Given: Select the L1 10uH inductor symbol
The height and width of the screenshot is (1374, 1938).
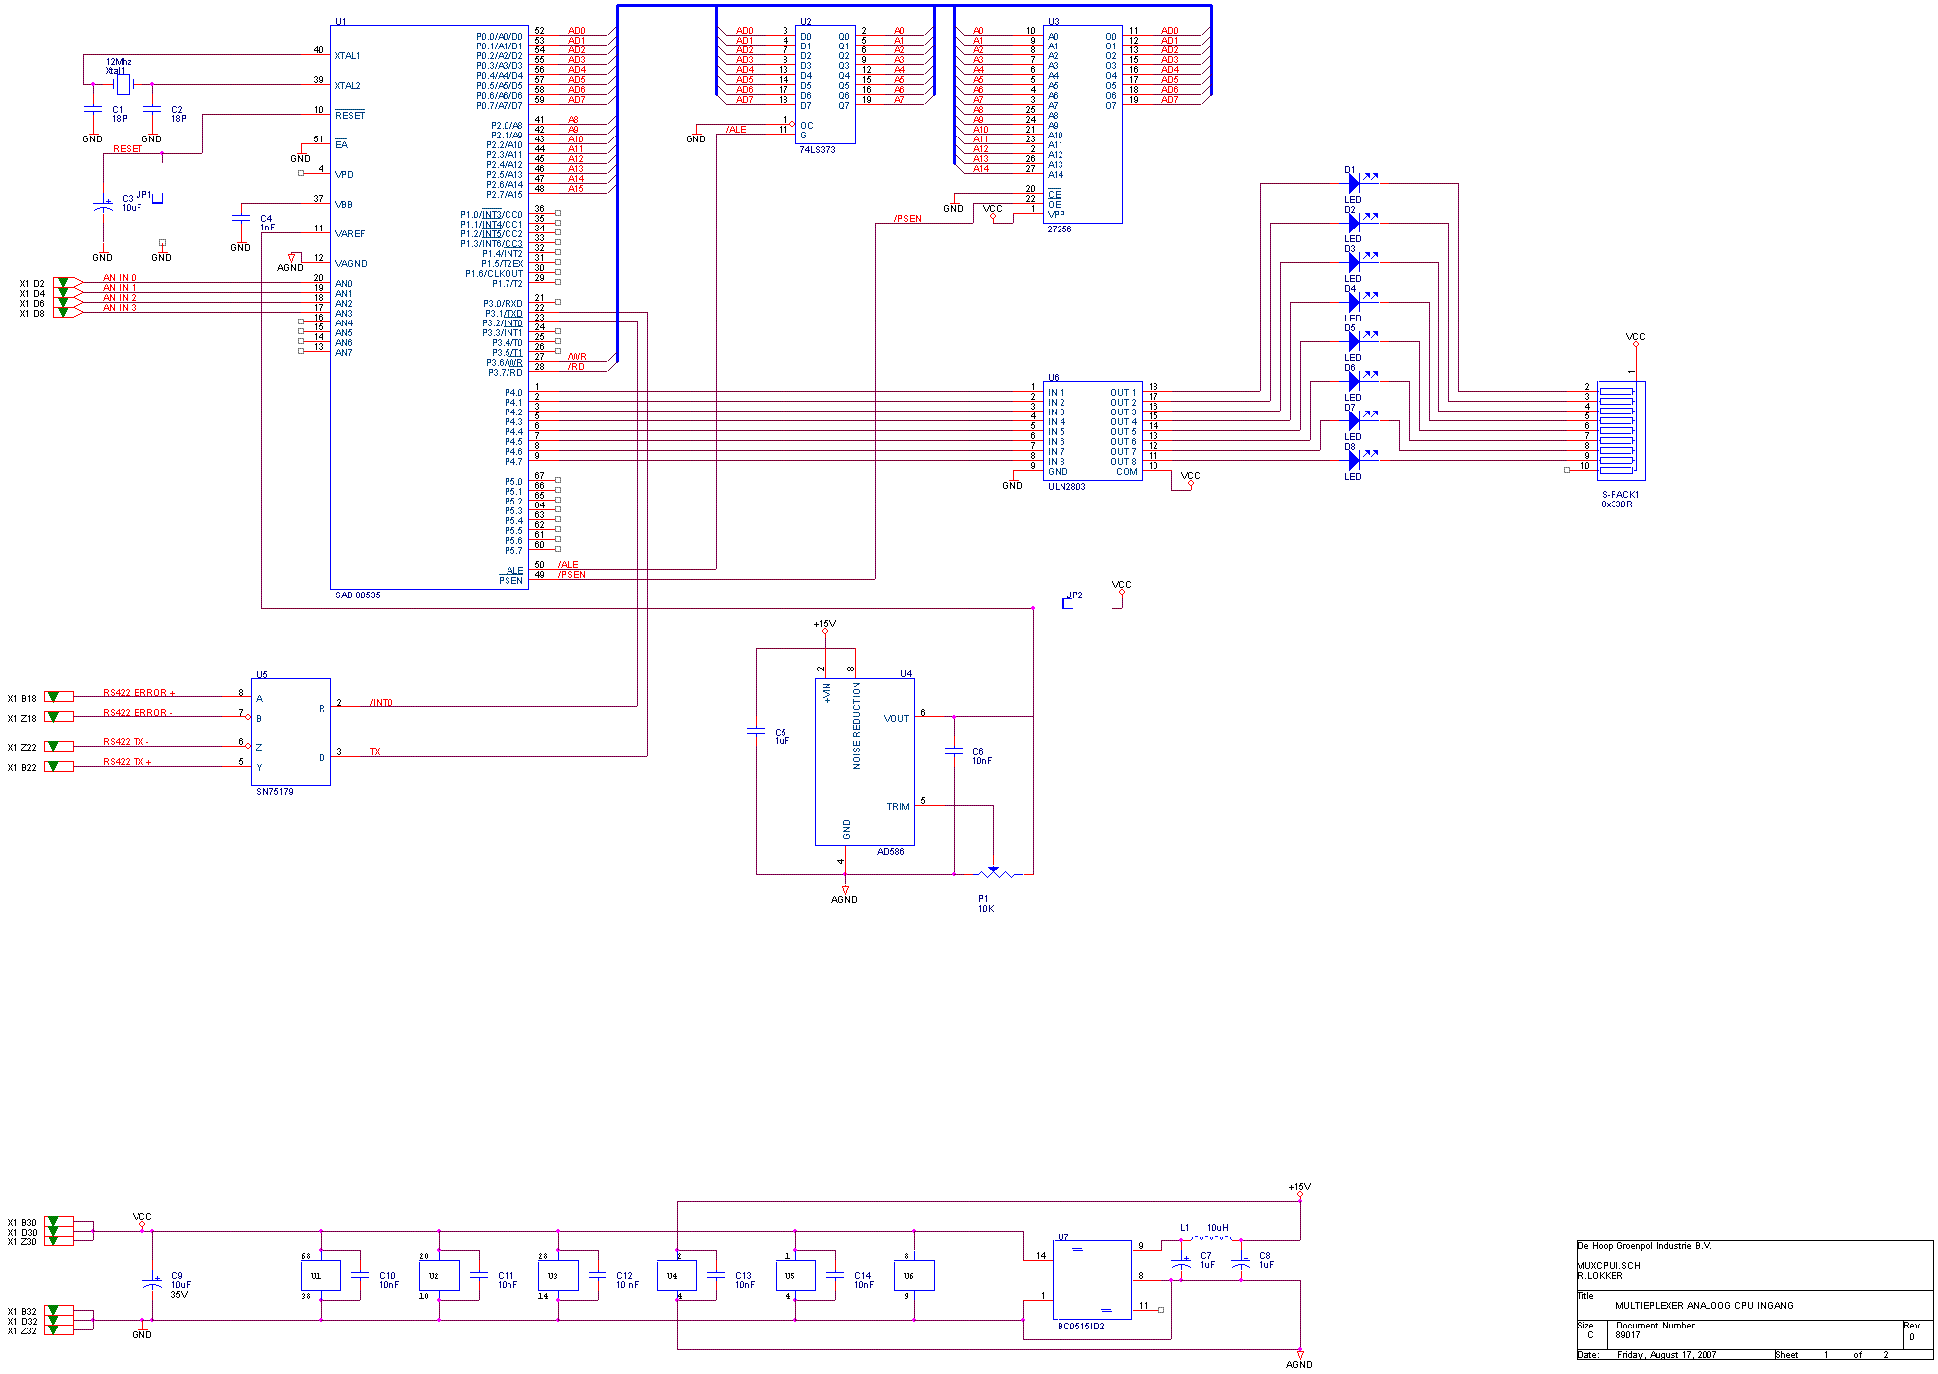Looking at the screenshot, I should [1210, 1237].
